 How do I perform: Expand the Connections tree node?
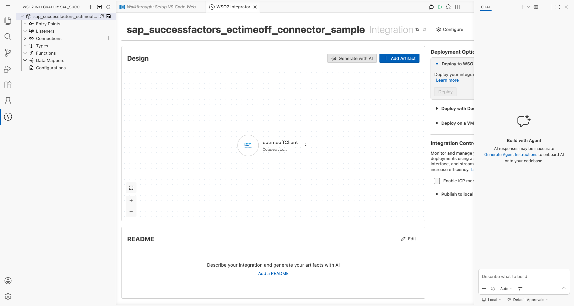tap(25, 38)
